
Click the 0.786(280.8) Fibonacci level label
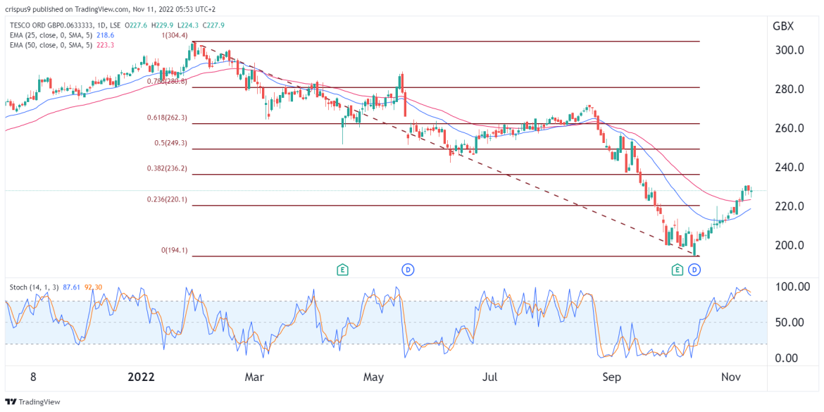pos(166,82)
